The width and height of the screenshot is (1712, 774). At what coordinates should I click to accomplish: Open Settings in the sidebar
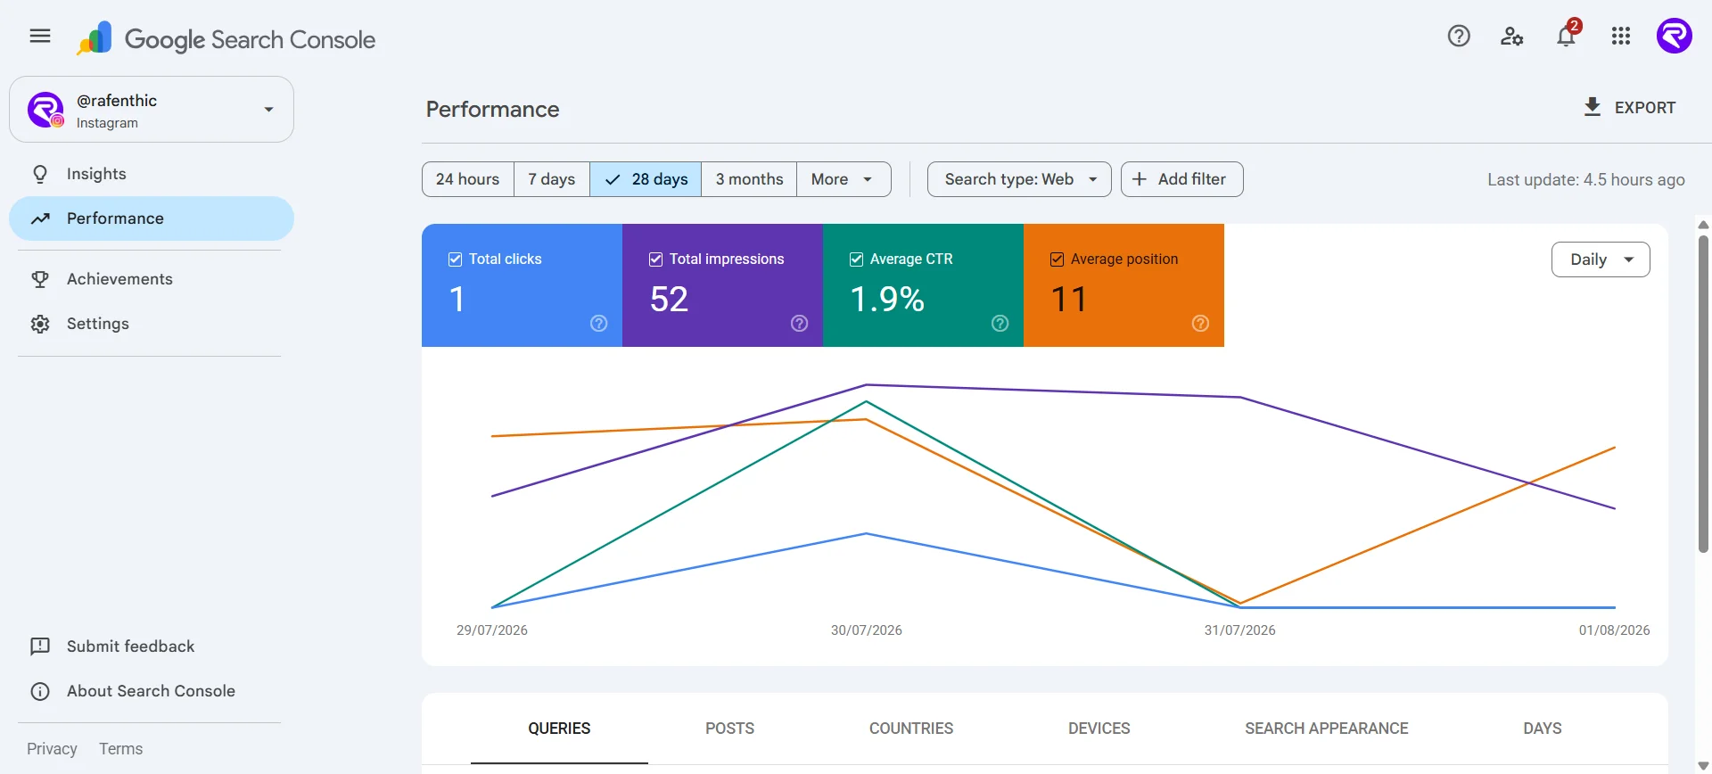[152, 324]
